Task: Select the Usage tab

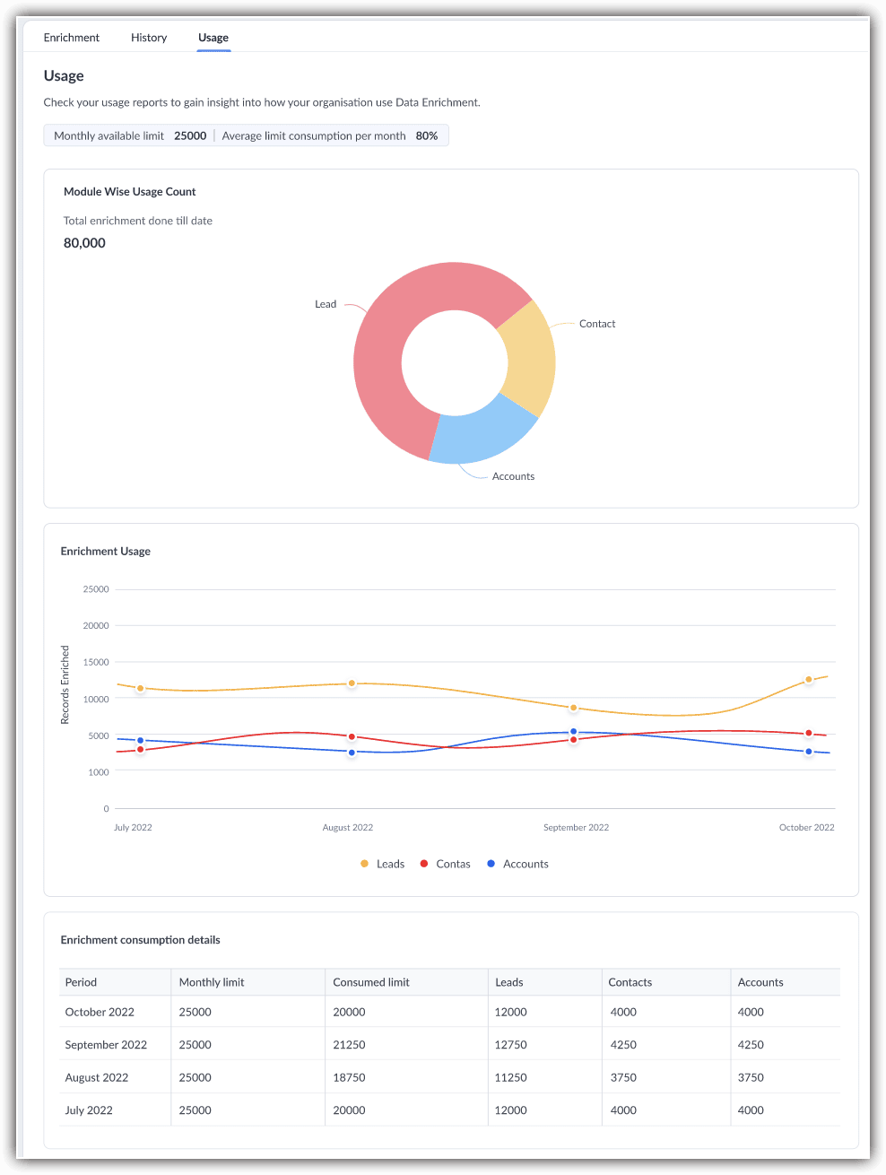Action: pos(213,38)
